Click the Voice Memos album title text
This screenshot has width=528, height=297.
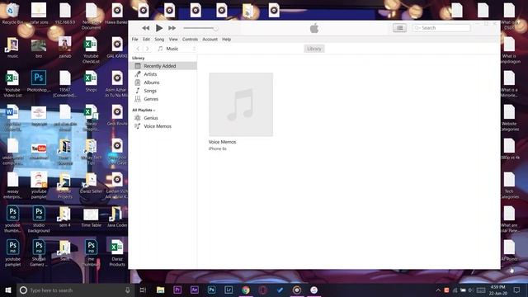click(222, 142)
